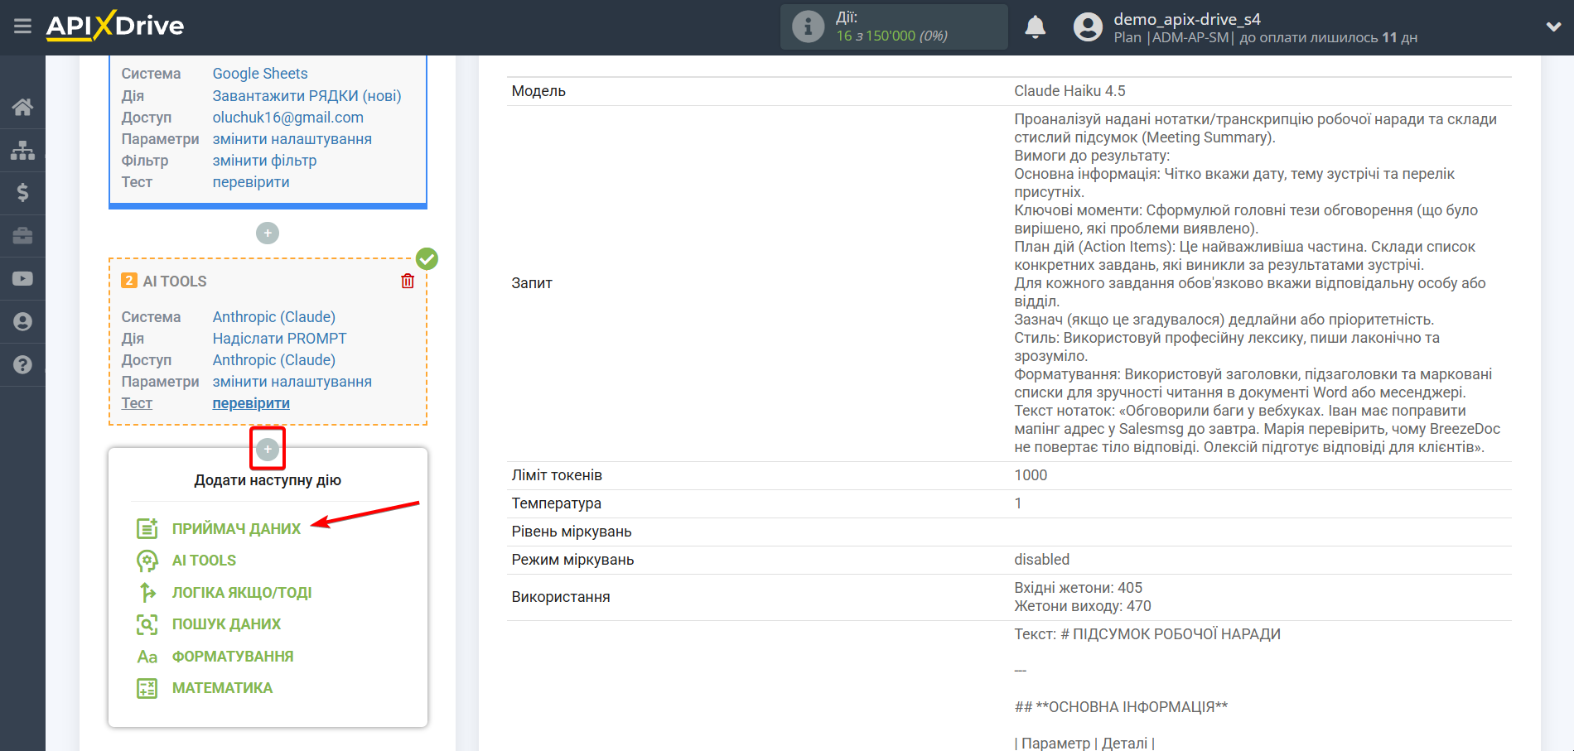Click the Рівень міркувань row label
The image size is (1574, 751).
coord(572,532)
